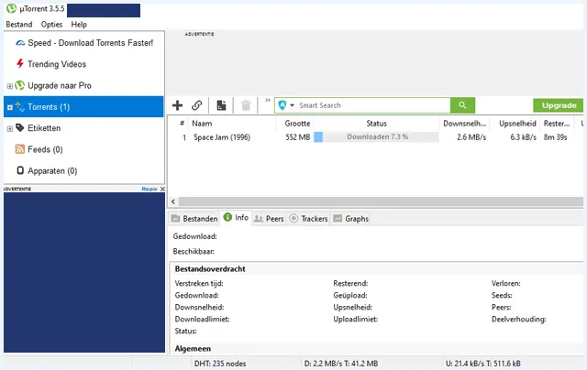The image size is (587, 370).
Task: Click the Apparaten device icon
Action: click(20, 170)
